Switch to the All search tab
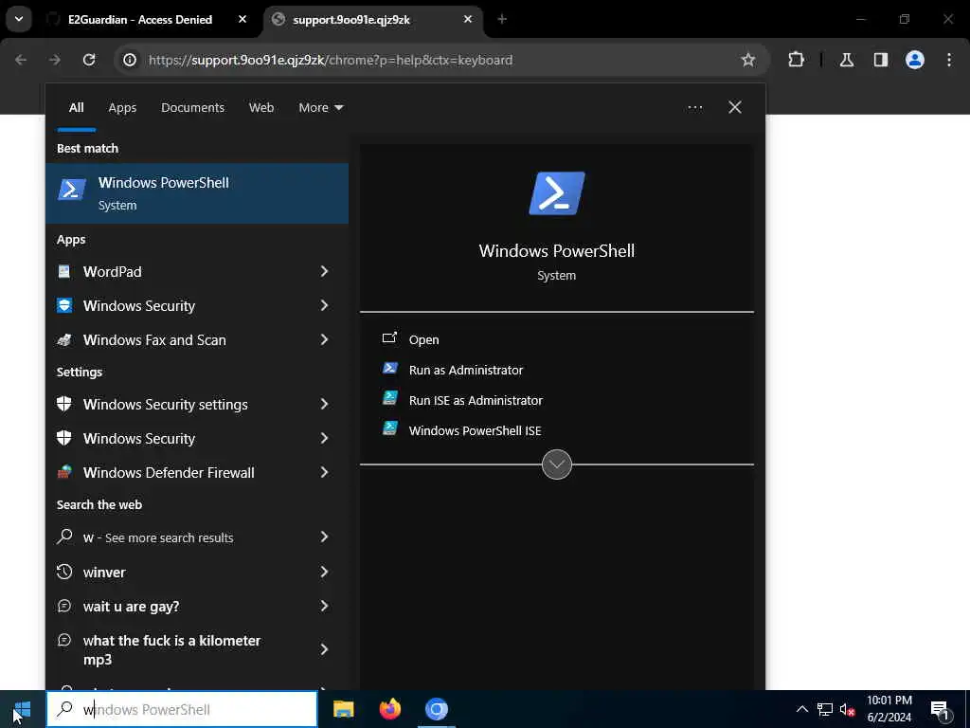 [x=76, y=108]
